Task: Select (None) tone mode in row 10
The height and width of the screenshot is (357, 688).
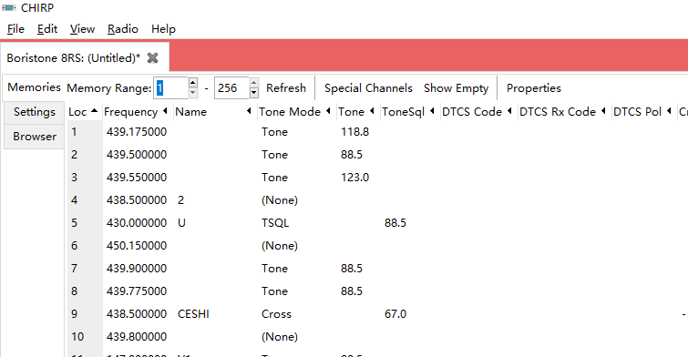Action: pos(280,337)
